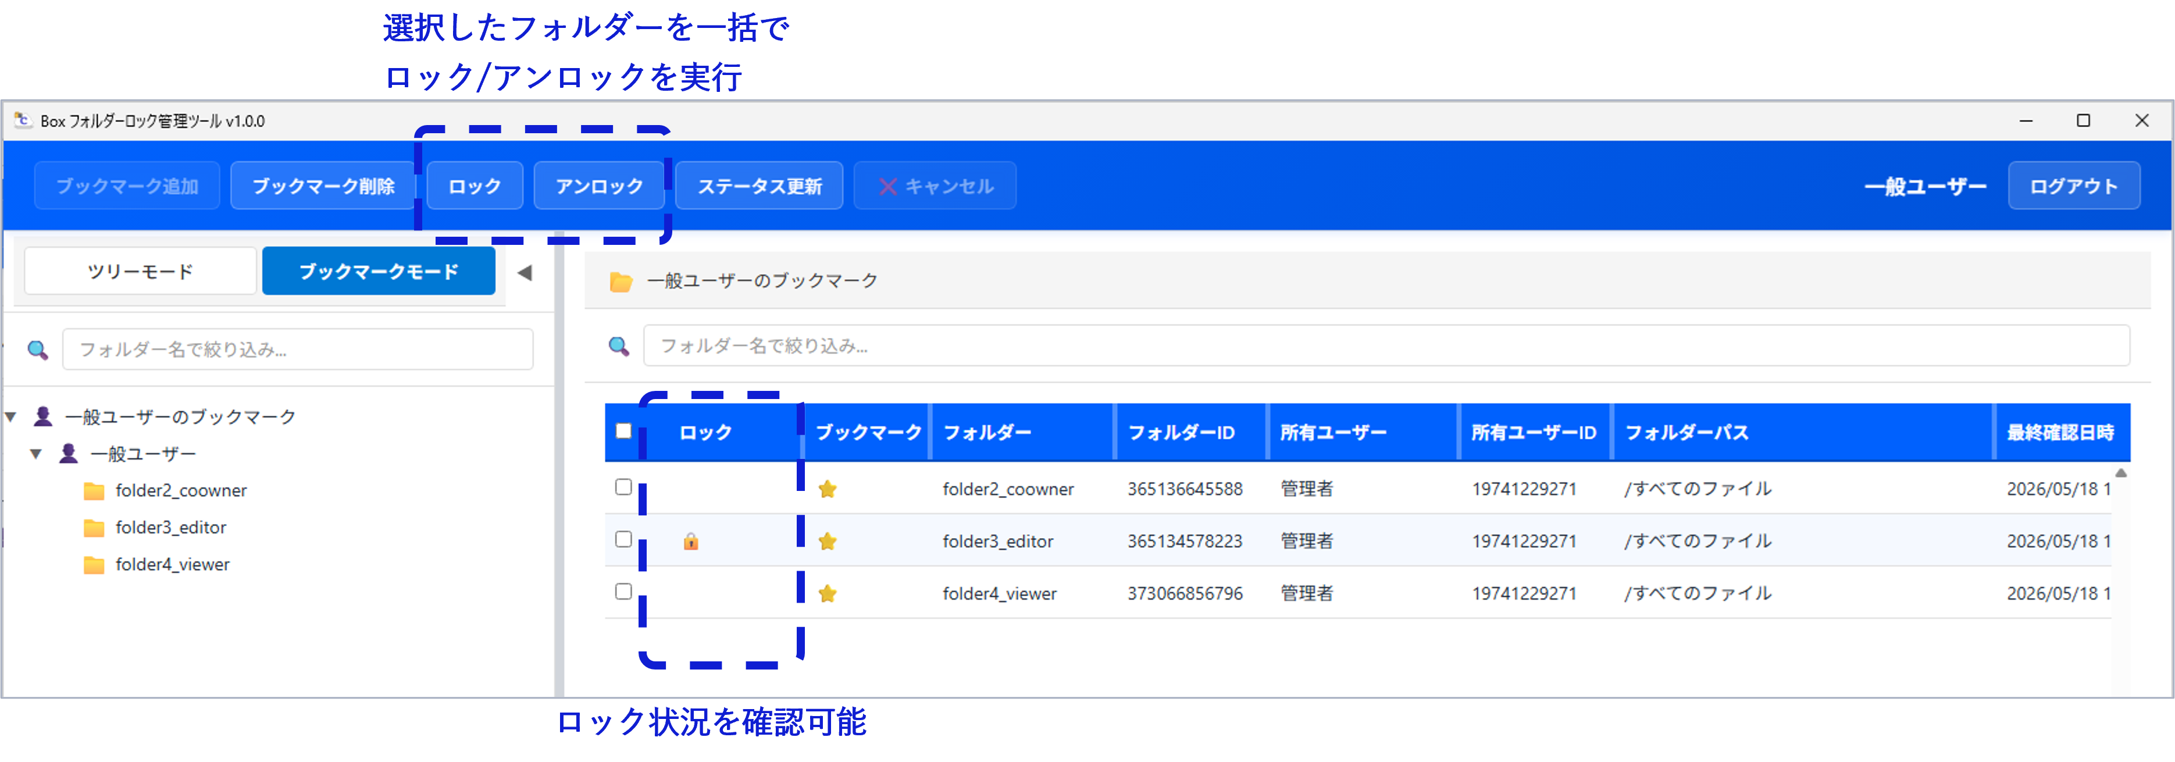Click bookmark star in folder3_editor row

828,540
